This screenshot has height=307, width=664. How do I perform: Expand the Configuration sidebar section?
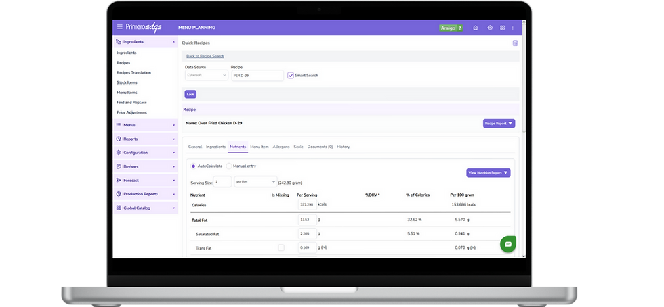pos(173,153)
